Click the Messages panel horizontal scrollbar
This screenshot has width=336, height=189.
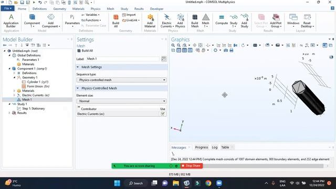point(263,166)
